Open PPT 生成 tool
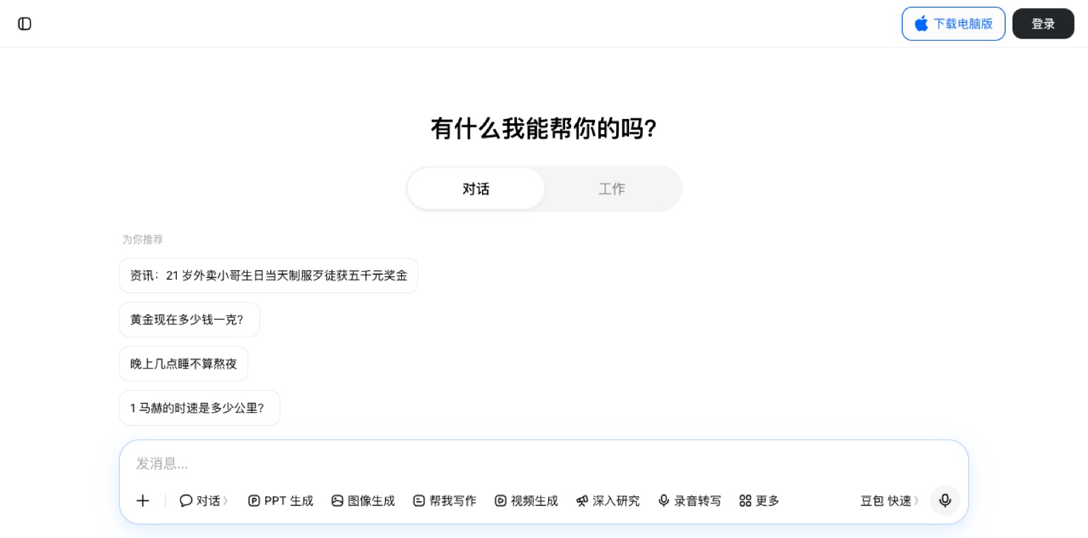 [x=280, y=501]
